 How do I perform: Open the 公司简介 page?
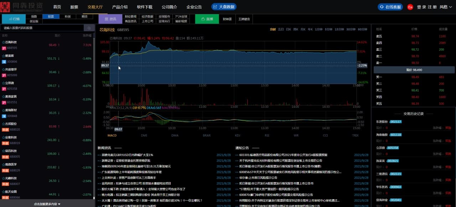169,7
